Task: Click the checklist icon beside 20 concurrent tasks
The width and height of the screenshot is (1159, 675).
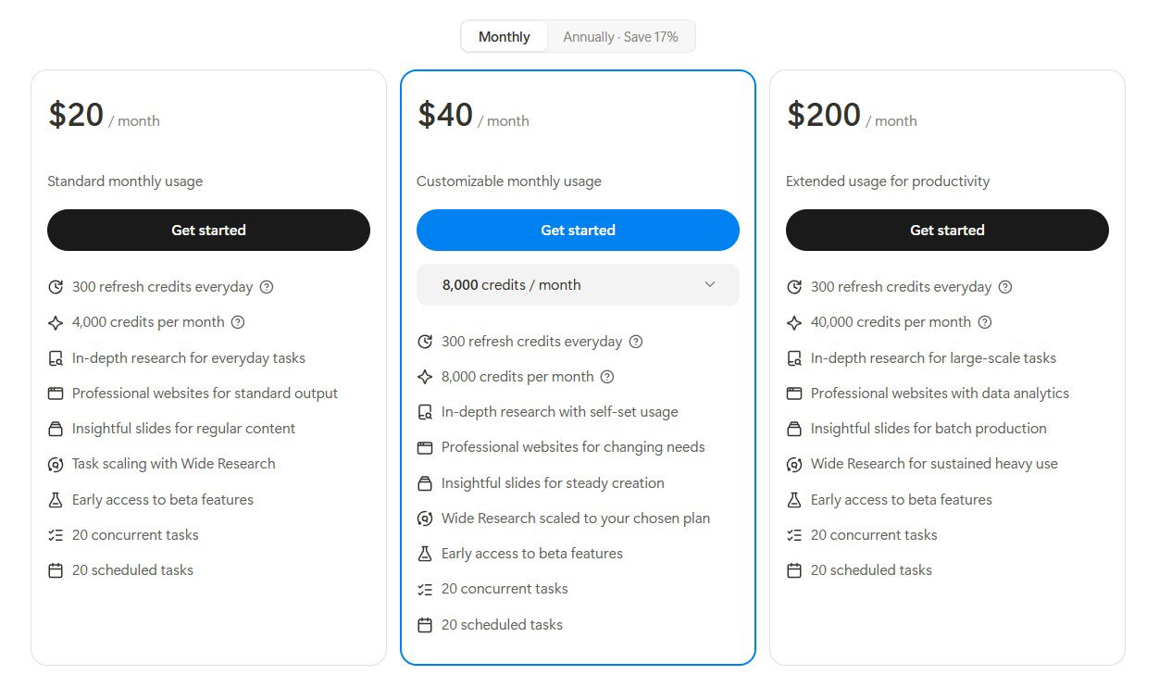Action: tap(55, 534)
